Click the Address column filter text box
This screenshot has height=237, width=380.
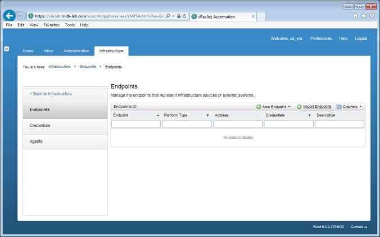click(237, 124)
